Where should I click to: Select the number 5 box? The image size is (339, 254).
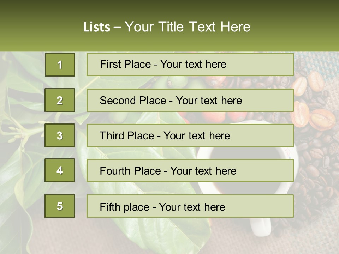(x=60, y=206)
